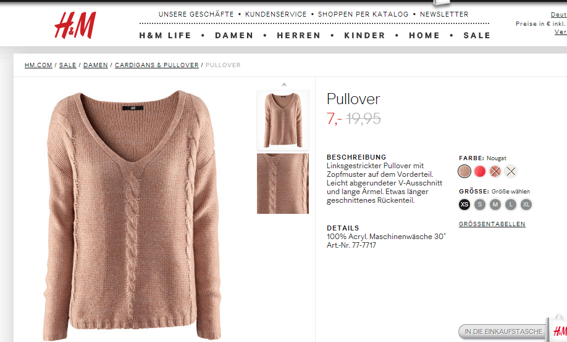
Task: Select the Nougat color swatch
Action: (x=464, y=171)
